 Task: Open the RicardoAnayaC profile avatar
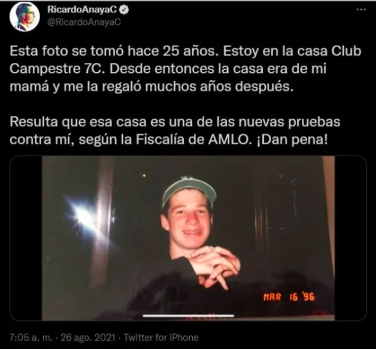[24, 17]
